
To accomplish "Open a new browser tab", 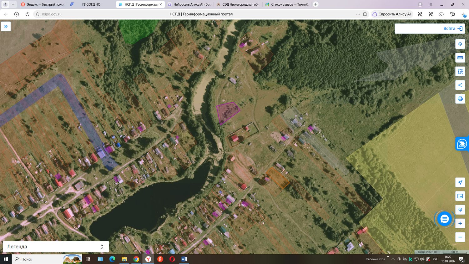I will [x=316, y=4].
